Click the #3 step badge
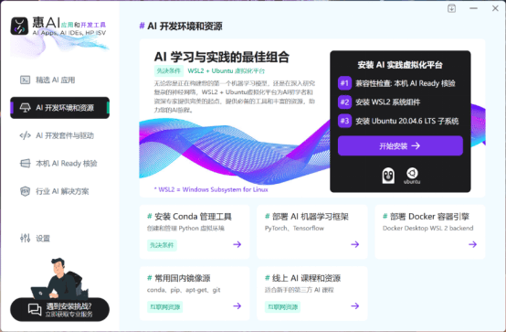The height and width of the screenshot is (332, 506). point(344,121)
